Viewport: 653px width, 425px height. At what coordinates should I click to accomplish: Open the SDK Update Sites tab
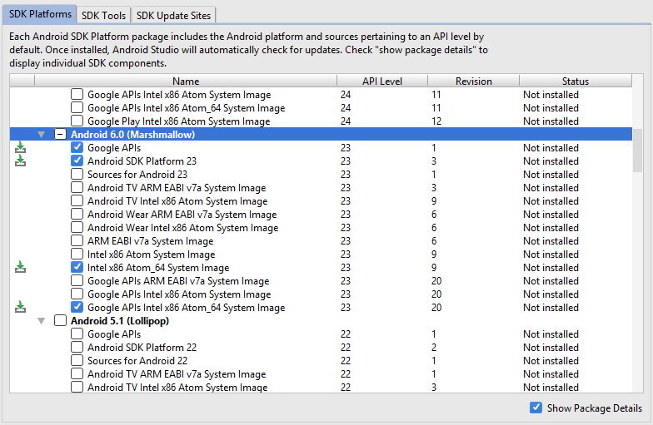point(174,15)
